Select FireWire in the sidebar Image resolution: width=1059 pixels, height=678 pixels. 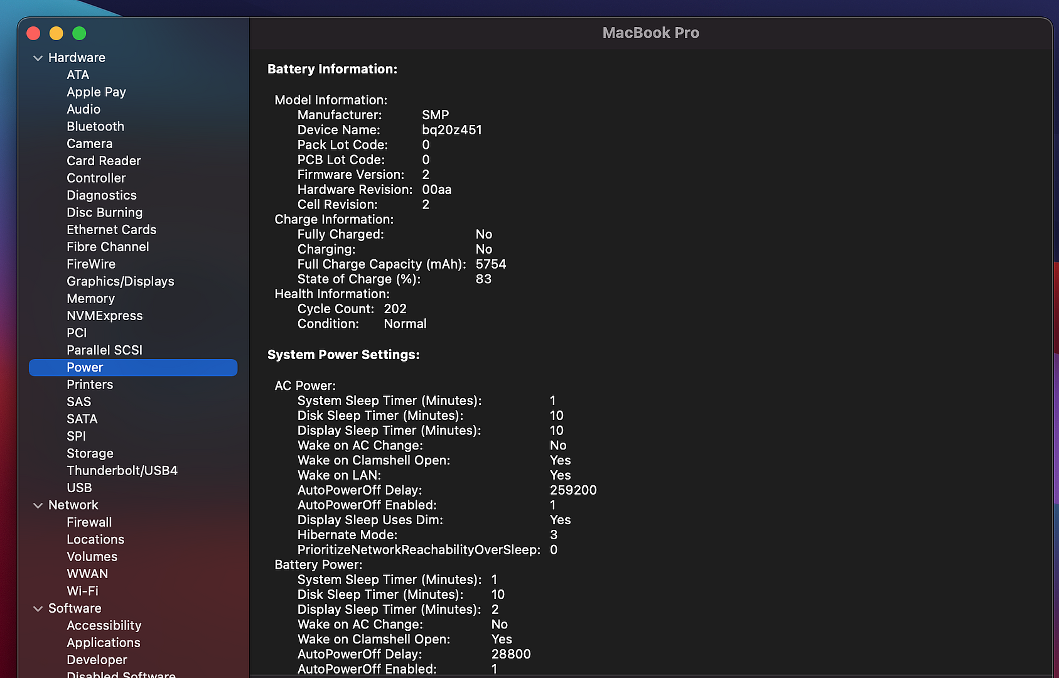pyautogui.click(x=91, y=264)
